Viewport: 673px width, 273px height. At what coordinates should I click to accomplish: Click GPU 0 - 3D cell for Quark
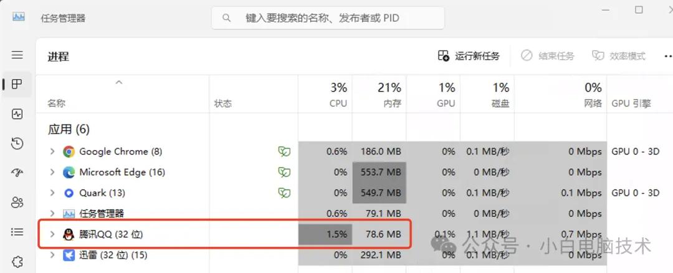pos(636,193)
